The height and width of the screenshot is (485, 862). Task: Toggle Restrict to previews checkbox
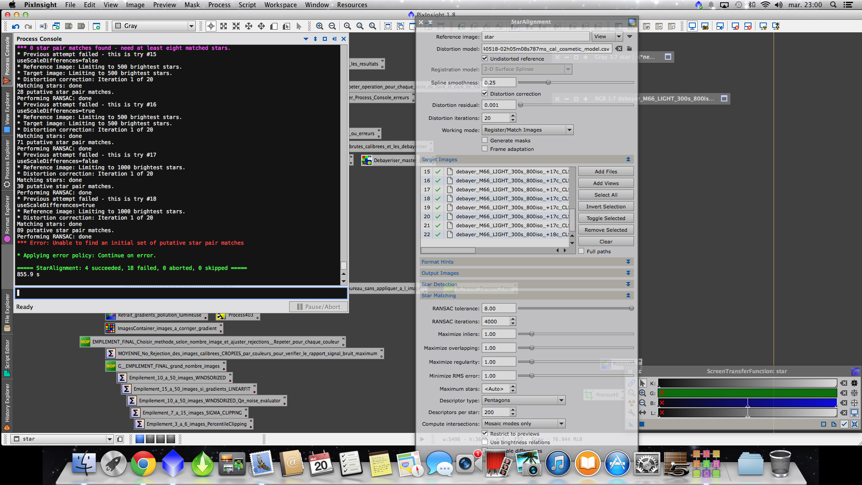point(485,433)
